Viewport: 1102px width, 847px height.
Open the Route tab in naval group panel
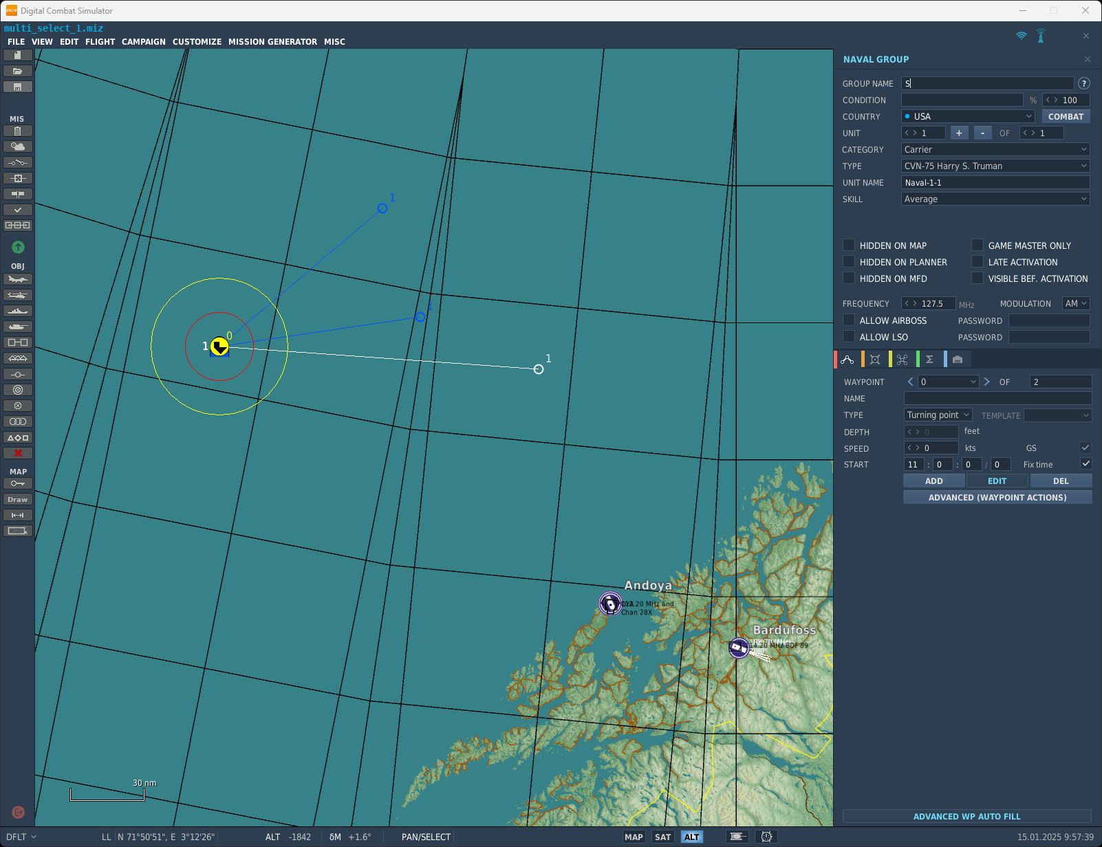(847, 360)
